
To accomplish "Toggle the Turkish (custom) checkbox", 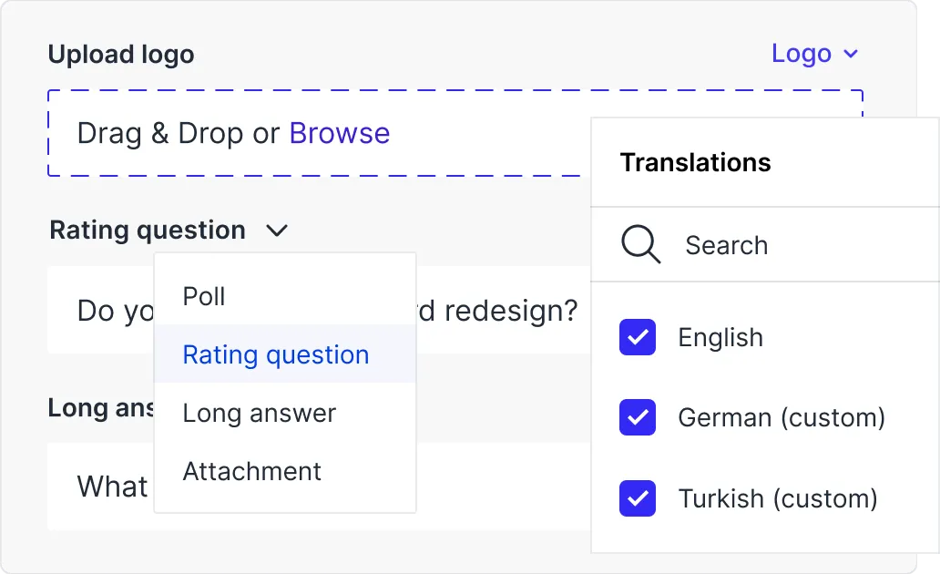I will pos(638,499).
